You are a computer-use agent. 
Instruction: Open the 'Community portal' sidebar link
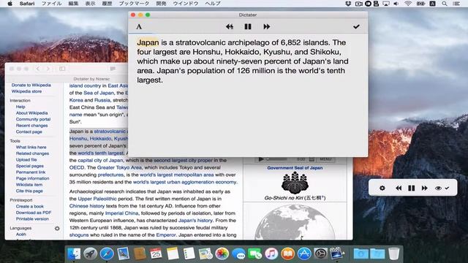[x=33, y=119]
